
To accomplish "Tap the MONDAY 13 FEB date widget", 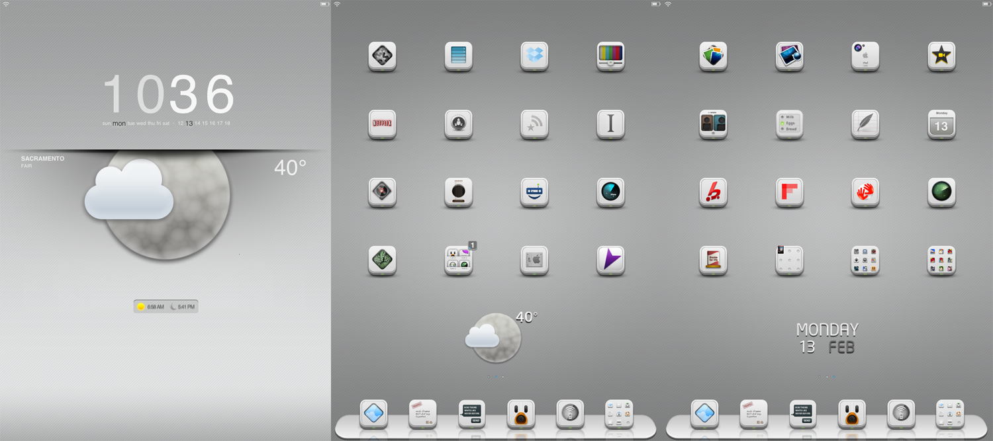I will (x=827, y=339).
